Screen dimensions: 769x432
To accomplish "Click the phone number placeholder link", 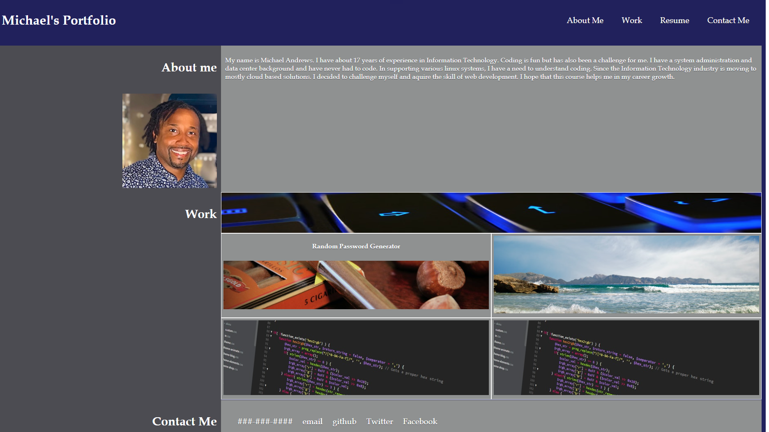I will coord(265,421).
